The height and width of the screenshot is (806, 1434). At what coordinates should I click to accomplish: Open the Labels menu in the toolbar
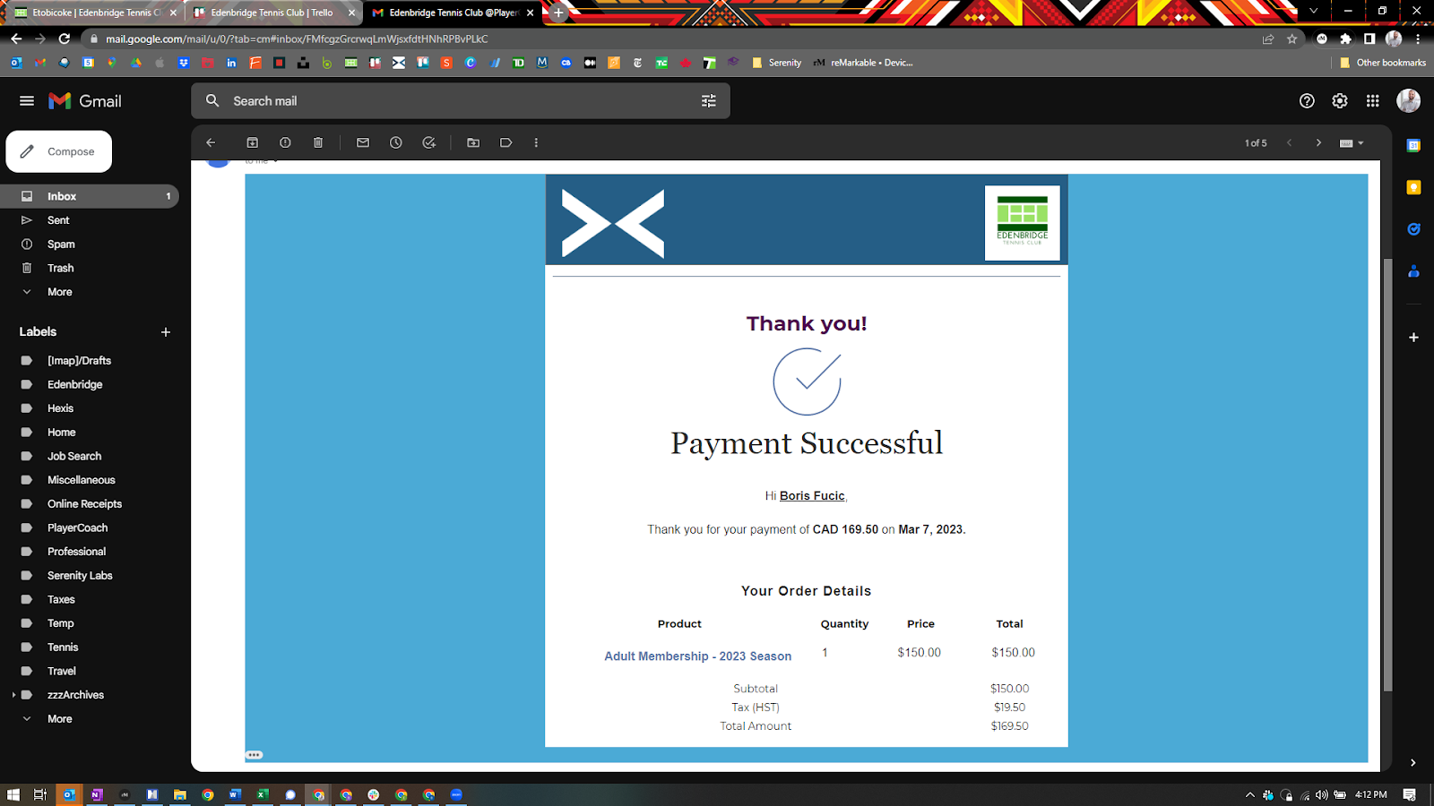pos(506,142)
